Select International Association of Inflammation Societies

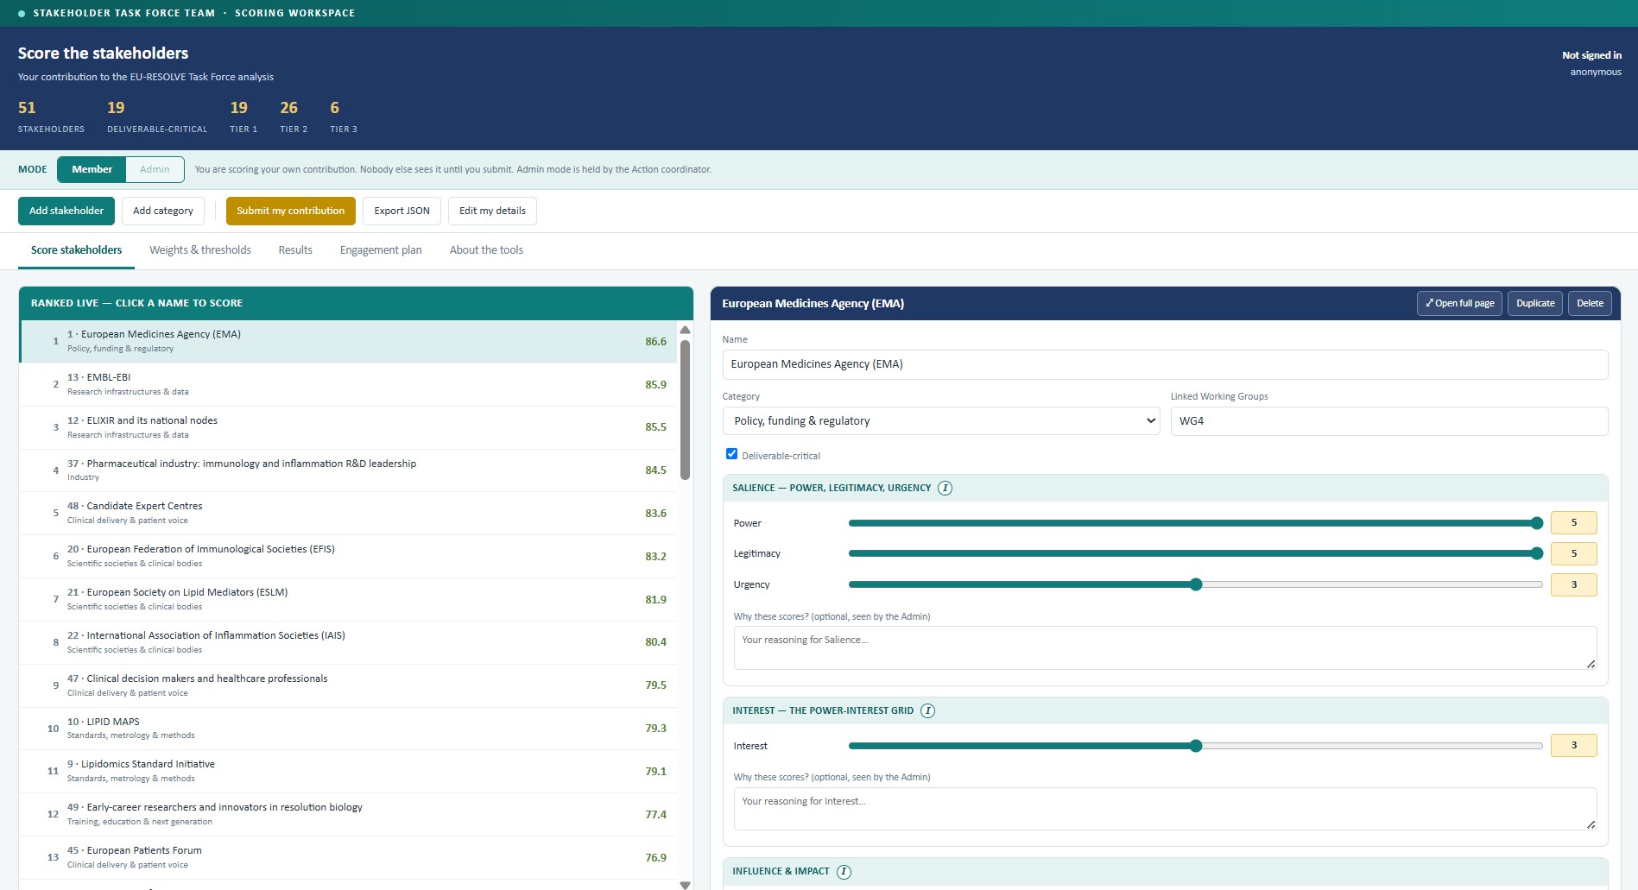[x=348, y=642]
